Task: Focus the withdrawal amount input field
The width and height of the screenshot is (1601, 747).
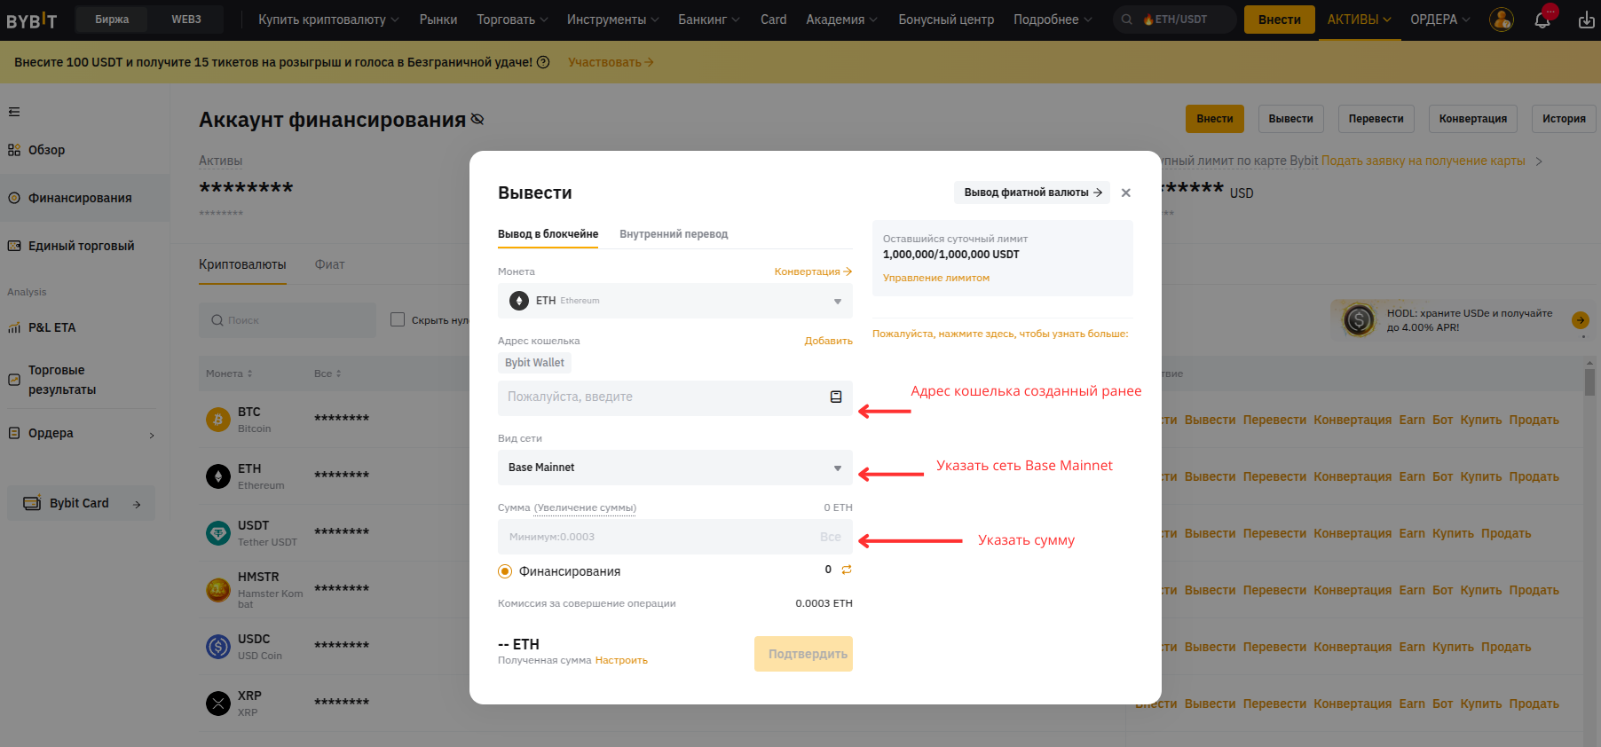Action: click(x=675, y=537)
